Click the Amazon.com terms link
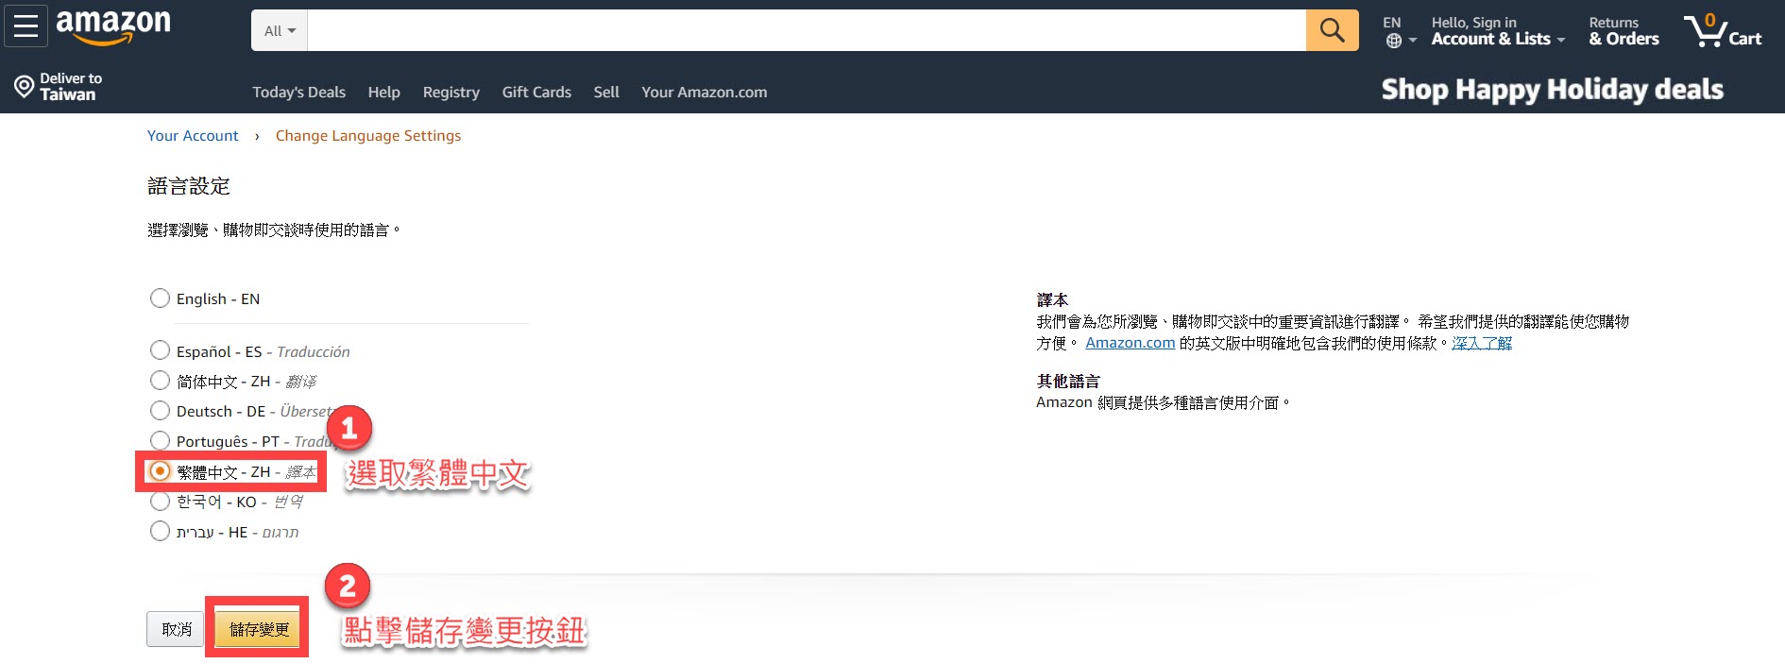Image resolution: width=1785 pixels, height=664 pixels. coord(1130,343)
